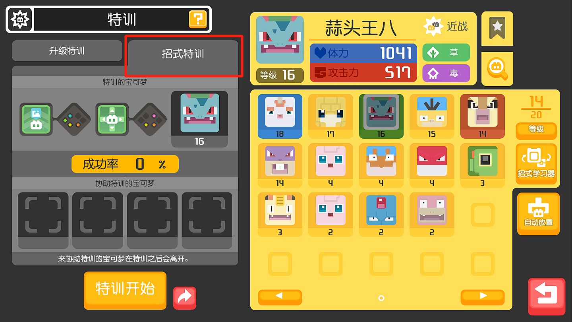Click the red share arrow button
Image resolution: width=572 pixels, height=322 pixels.
(x=185, y=298)
